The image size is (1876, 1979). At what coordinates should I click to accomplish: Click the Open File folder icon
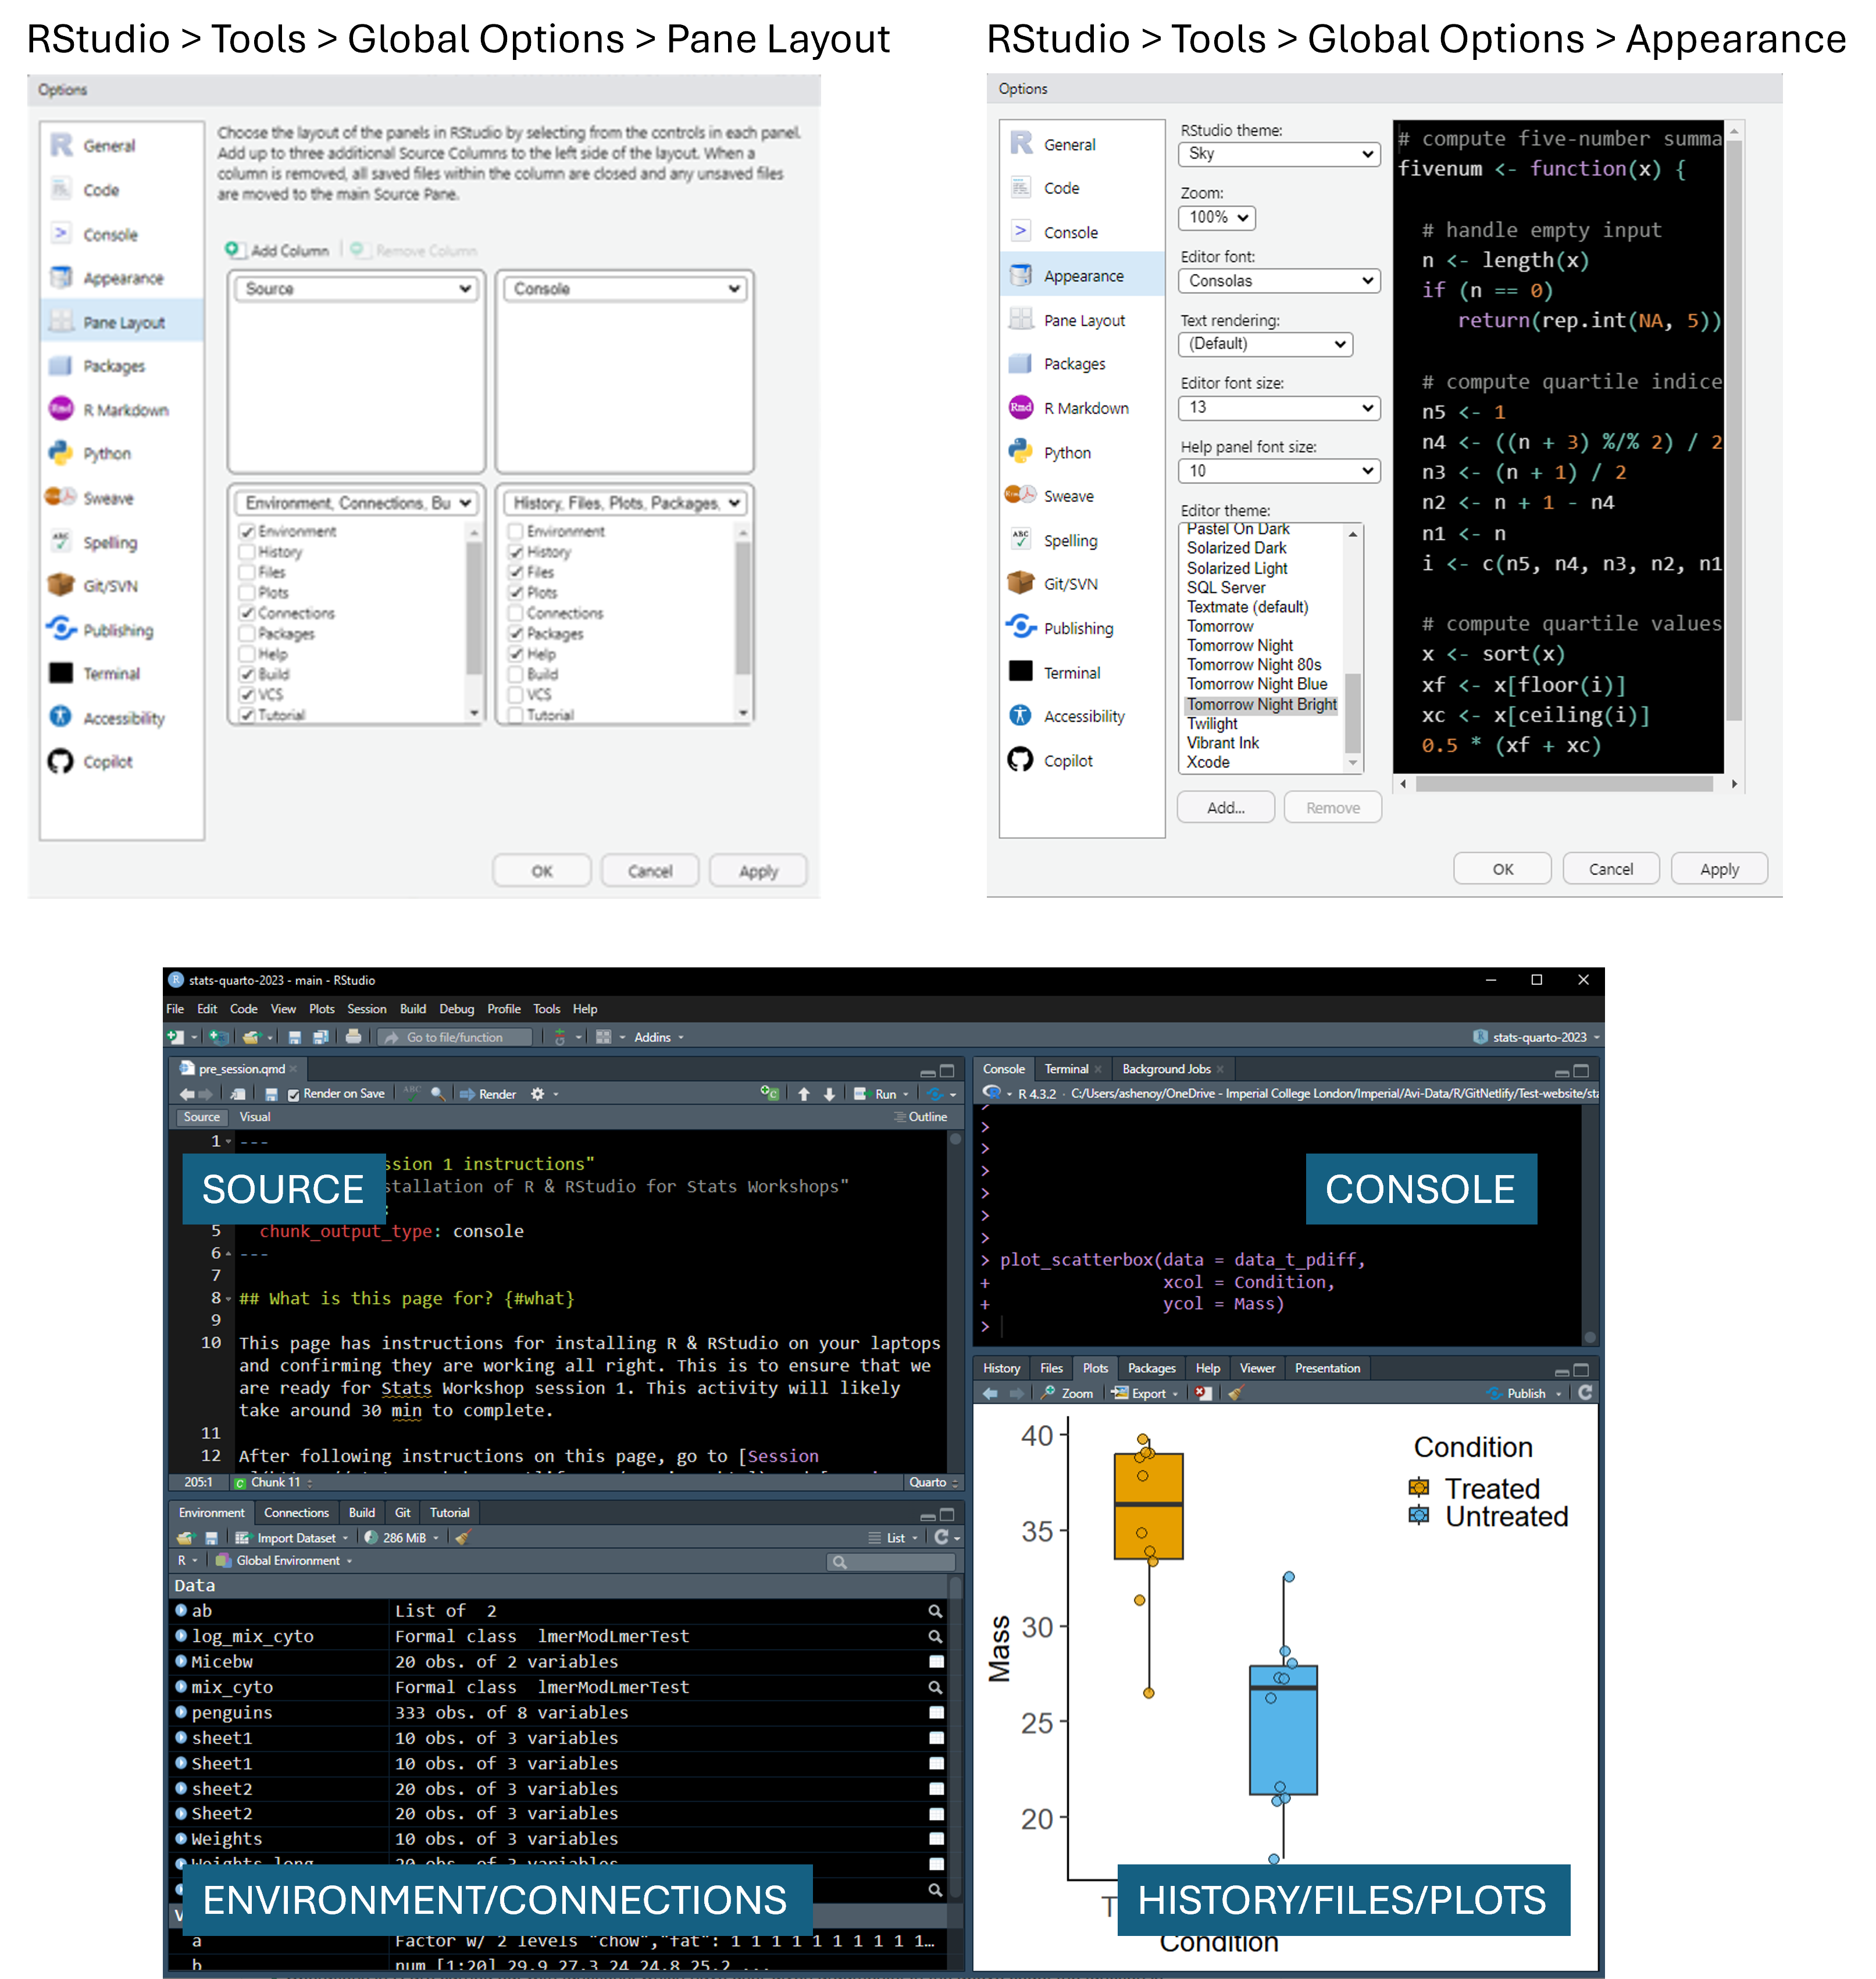coord(252,1038)
